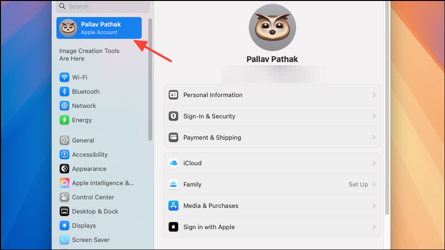This screenshot has height=250, width=445.
Task: Click the Sign-In & Security shield icon
Action: 173,116
